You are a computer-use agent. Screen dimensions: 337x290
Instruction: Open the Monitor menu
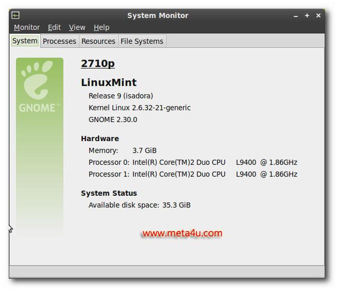(27, 27)
